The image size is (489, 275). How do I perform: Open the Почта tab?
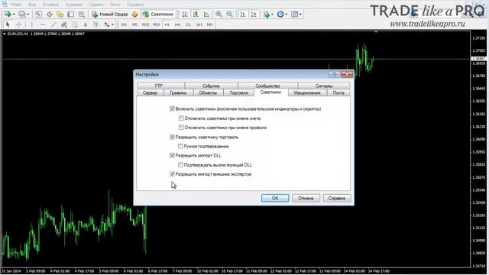338,93
